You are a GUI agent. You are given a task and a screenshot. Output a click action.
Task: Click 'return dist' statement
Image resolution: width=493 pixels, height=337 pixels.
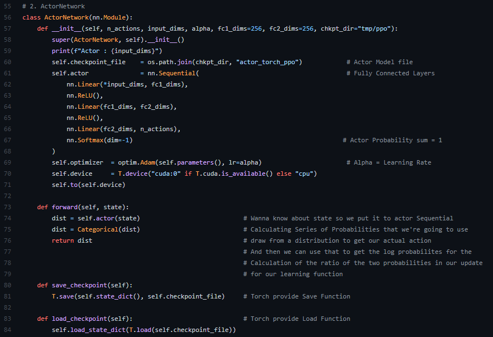[x=72, y=240]
